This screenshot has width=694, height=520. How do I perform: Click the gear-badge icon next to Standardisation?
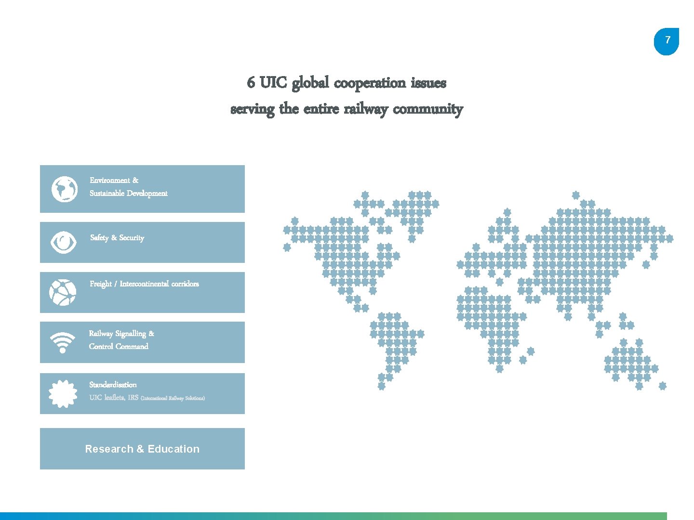[63, 393]
